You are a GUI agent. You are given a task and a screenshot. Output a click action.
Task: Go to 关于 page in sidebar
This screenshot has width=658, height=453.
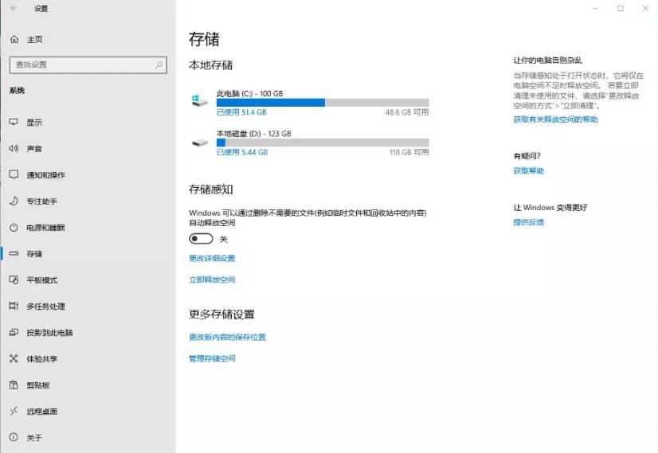(x=33, y=437)
